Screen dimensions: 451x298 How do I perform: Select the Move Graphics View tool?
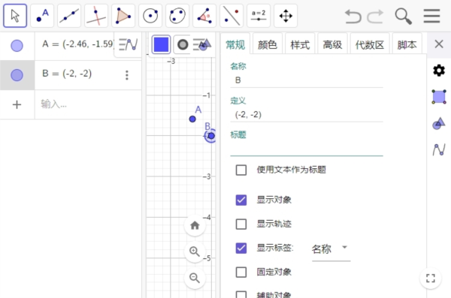(x=286, y=16)
